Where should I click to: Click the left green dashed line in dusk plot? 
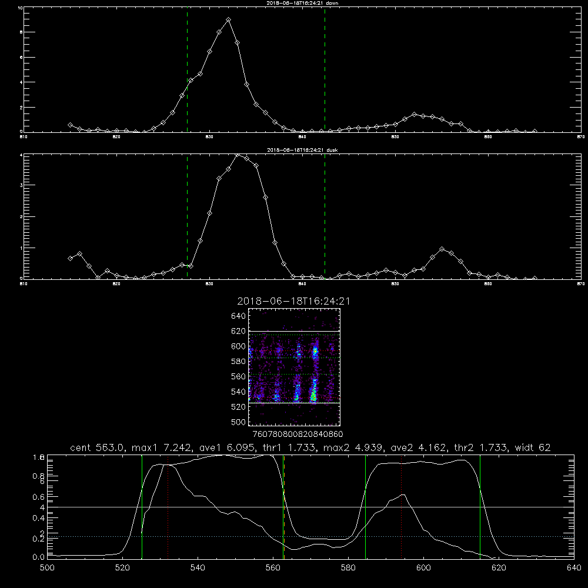coord(187,217)
